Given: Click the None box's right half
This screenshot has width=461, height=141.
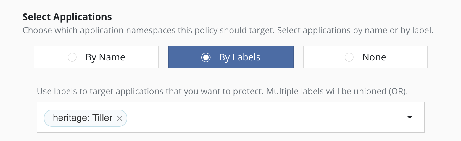Looking at the screenshot, I should coord(408,57).
